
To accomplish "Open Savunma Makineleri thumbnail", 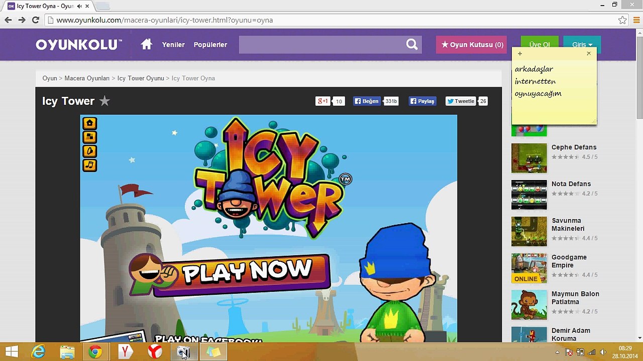I will tap(529, 231).
